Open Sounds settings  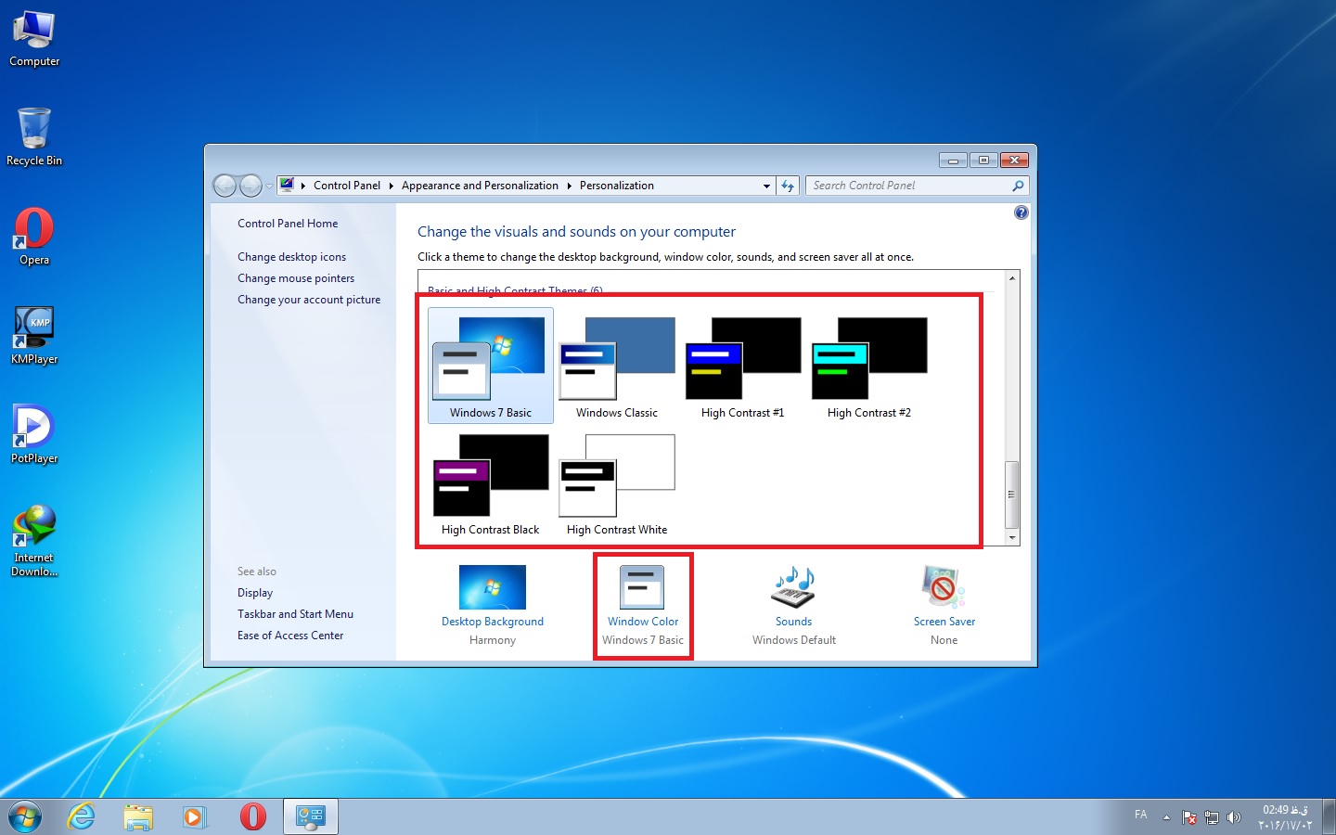pos(794,604)
